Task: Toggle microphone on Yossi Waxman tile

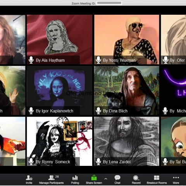Action: coord(98,60)
